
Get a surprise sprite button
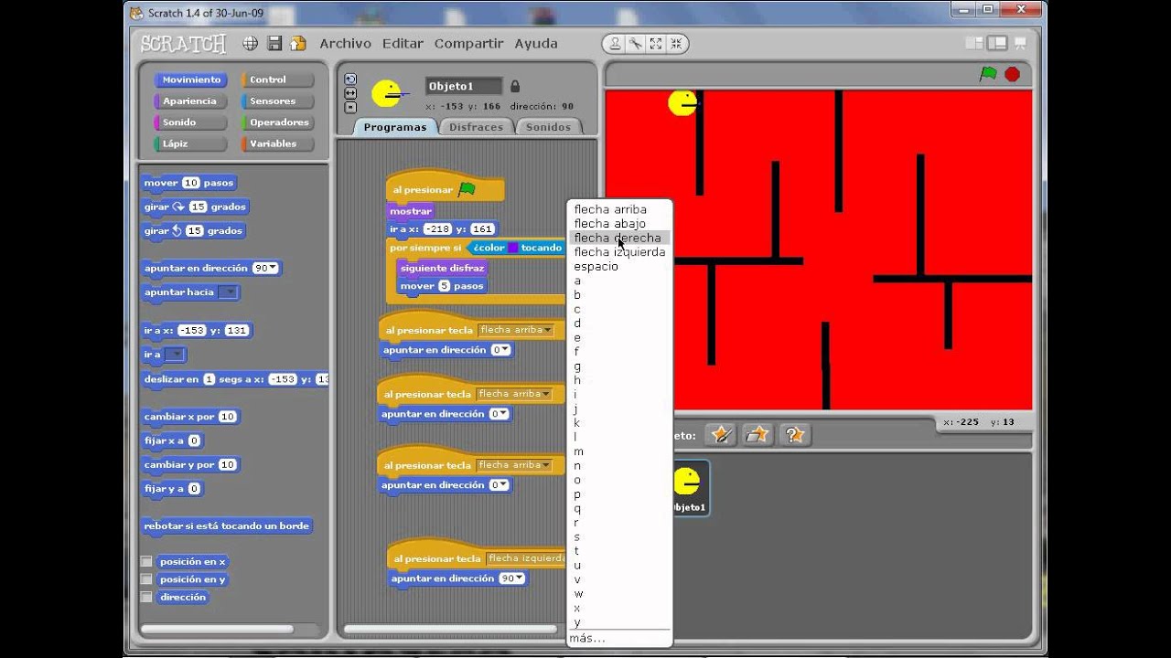point(794,435)
